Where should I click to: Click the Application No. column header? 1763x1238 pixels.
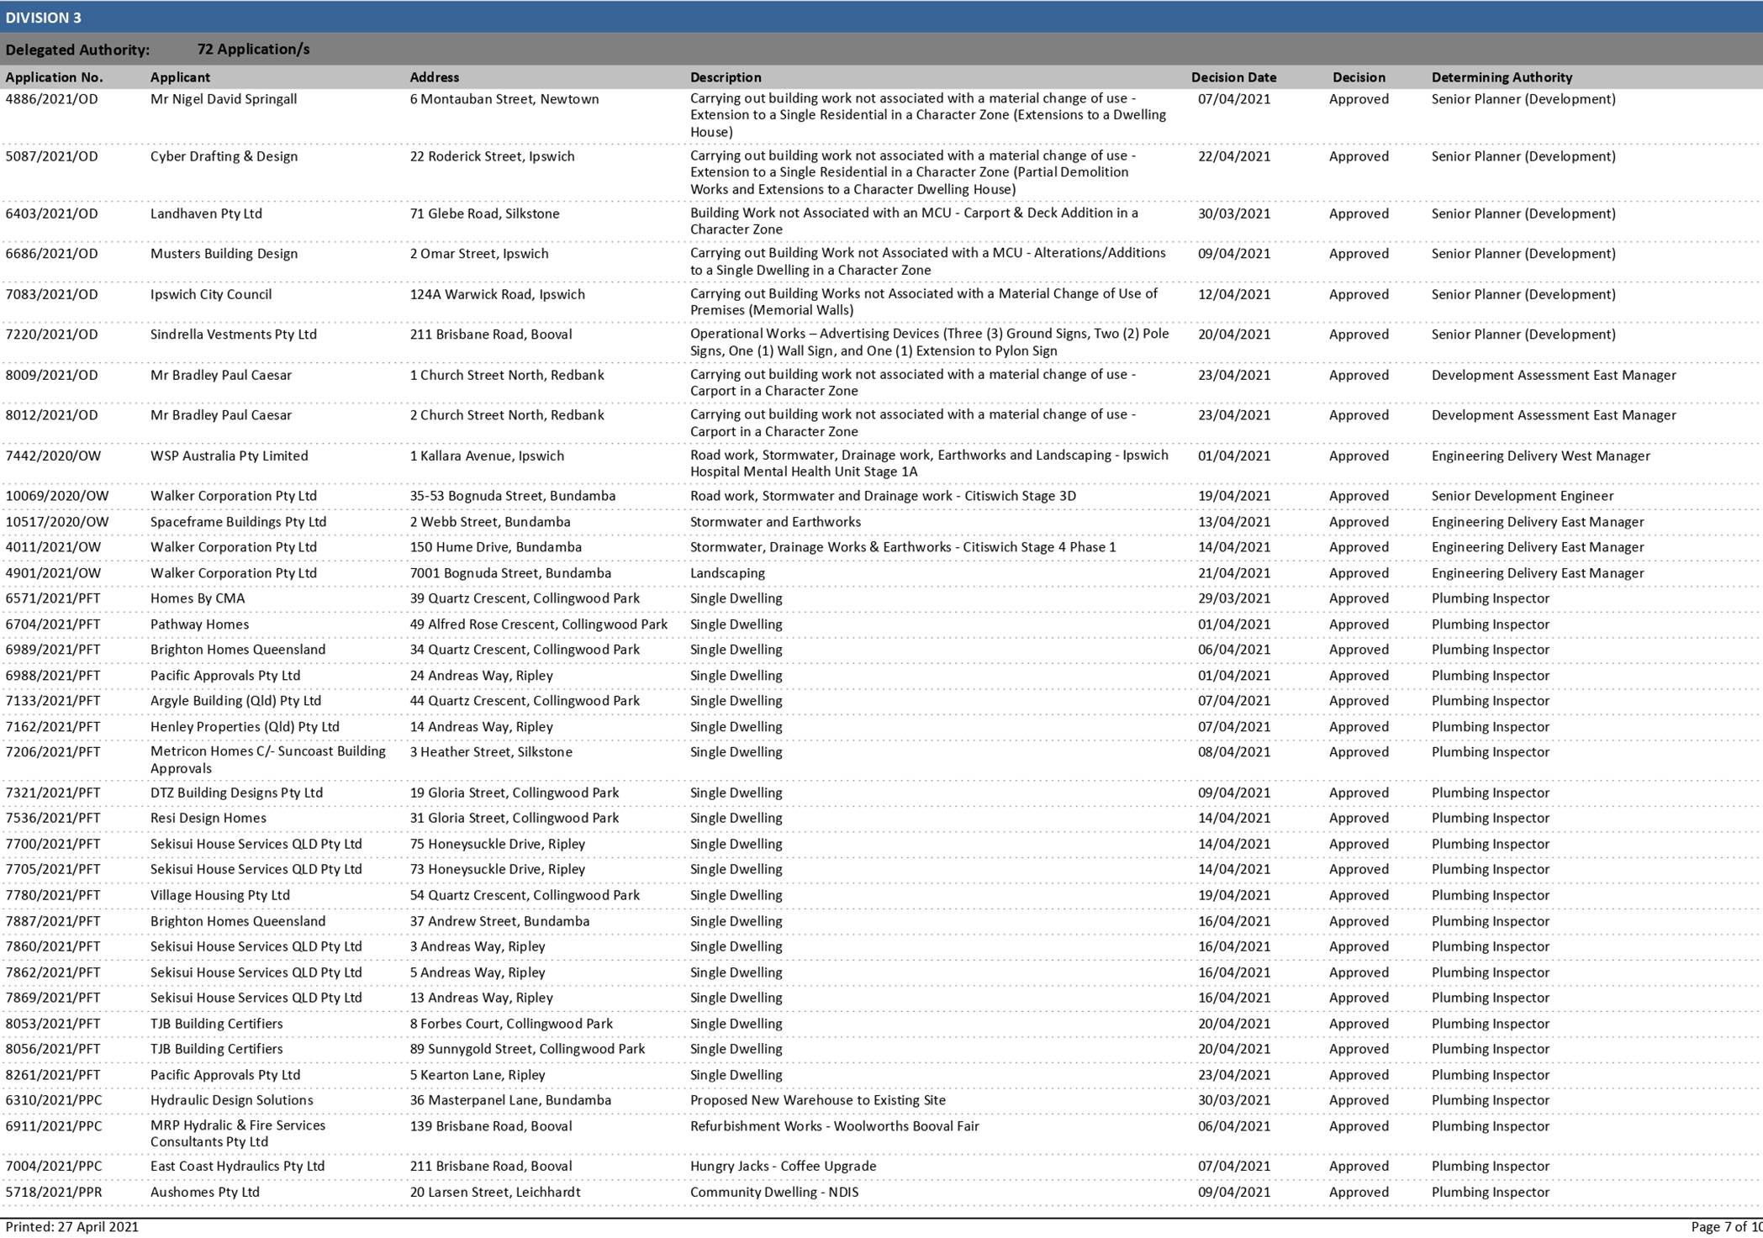point(54,77)
